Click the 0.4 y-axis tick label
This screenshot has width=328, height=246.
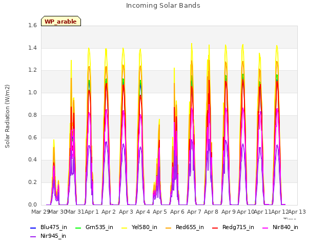tap(32, 160)
